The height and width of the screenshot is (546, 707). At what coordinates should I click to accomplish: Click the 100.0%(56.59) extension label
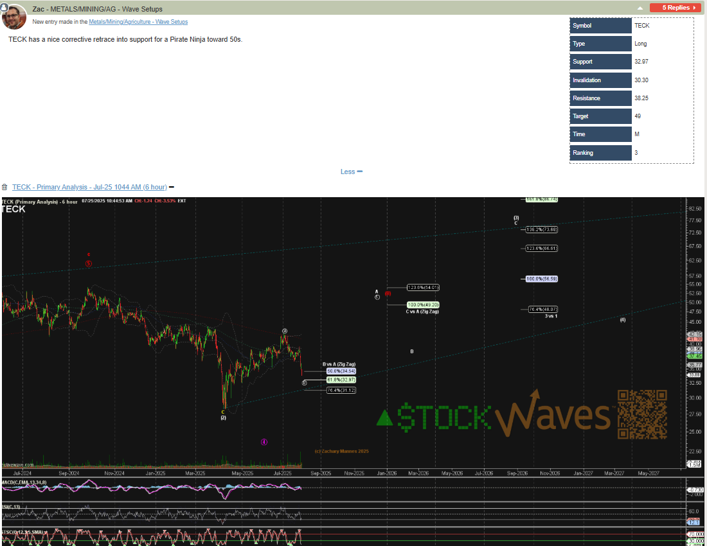(542, 279)
